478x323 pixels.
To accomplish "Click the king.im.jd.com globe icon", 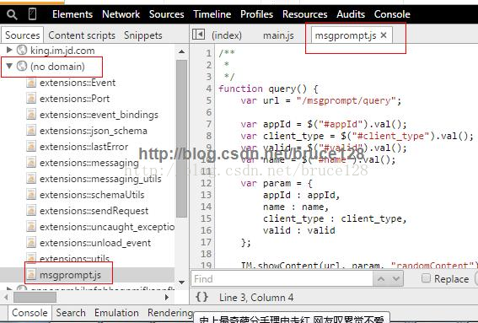I will [x=22, y=50].
